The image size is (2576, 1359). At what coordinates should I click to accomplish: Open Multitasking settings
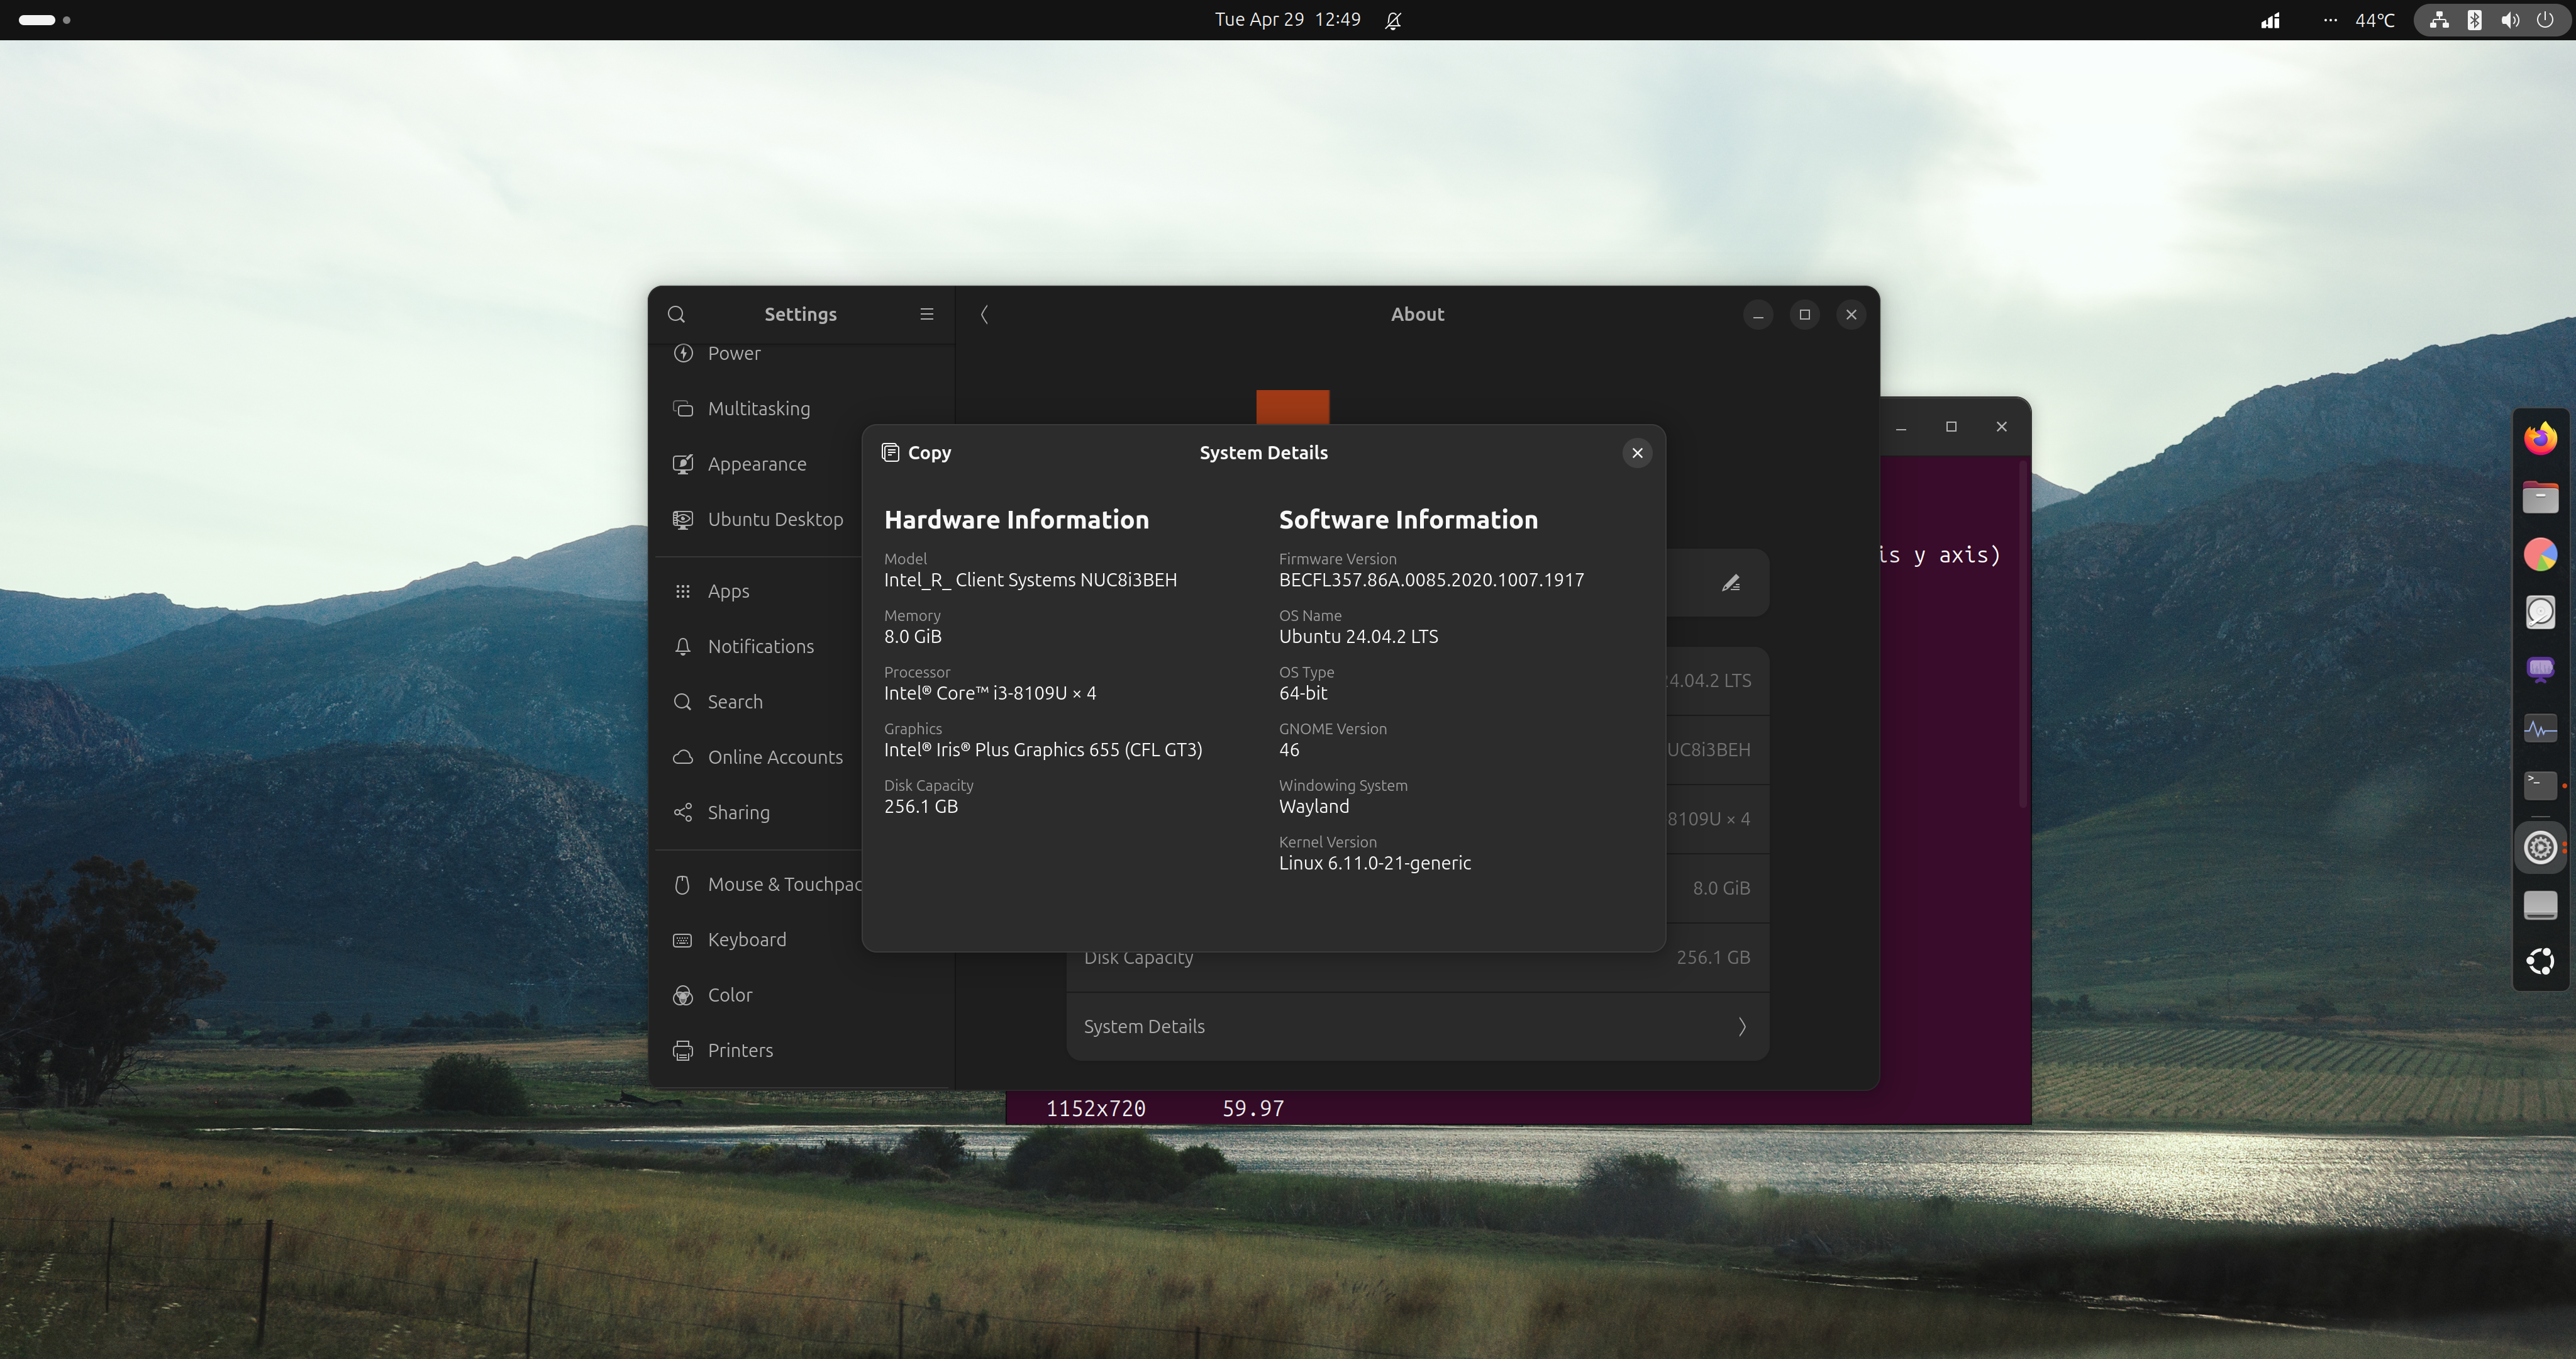[758, 408]
